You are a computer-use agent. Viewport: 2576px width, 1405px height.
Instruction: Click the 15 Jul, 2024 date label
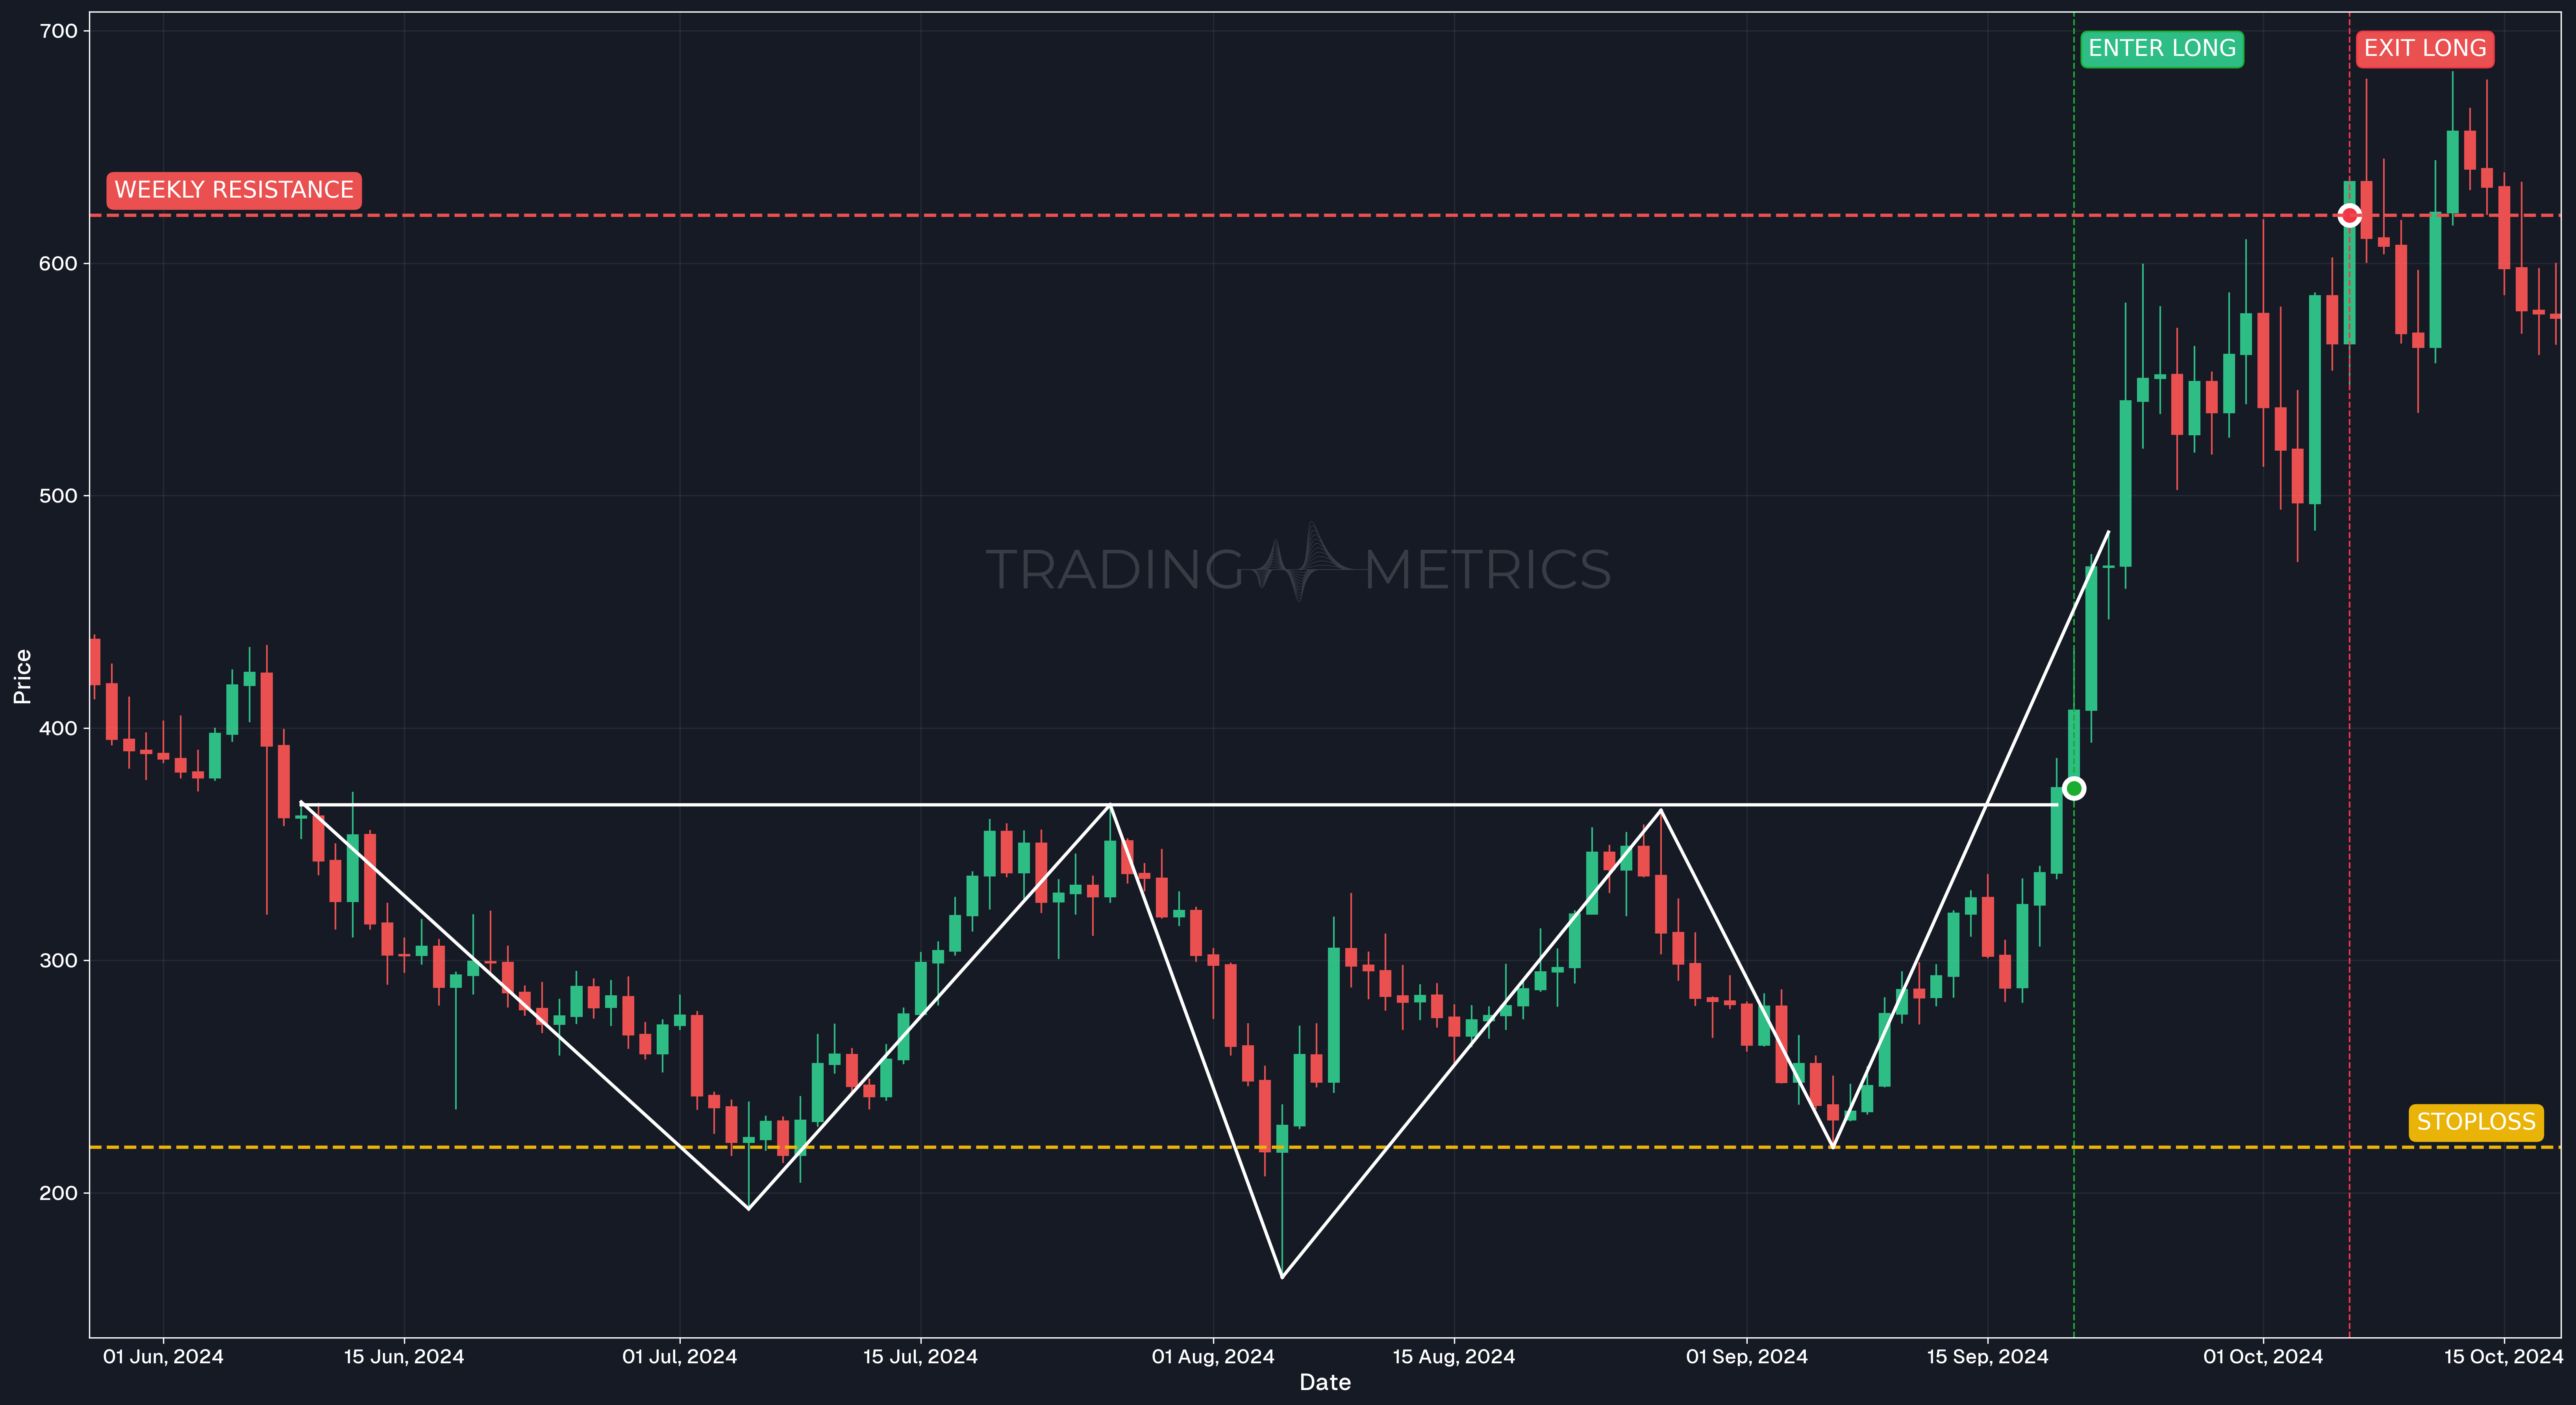[920, 1356]
